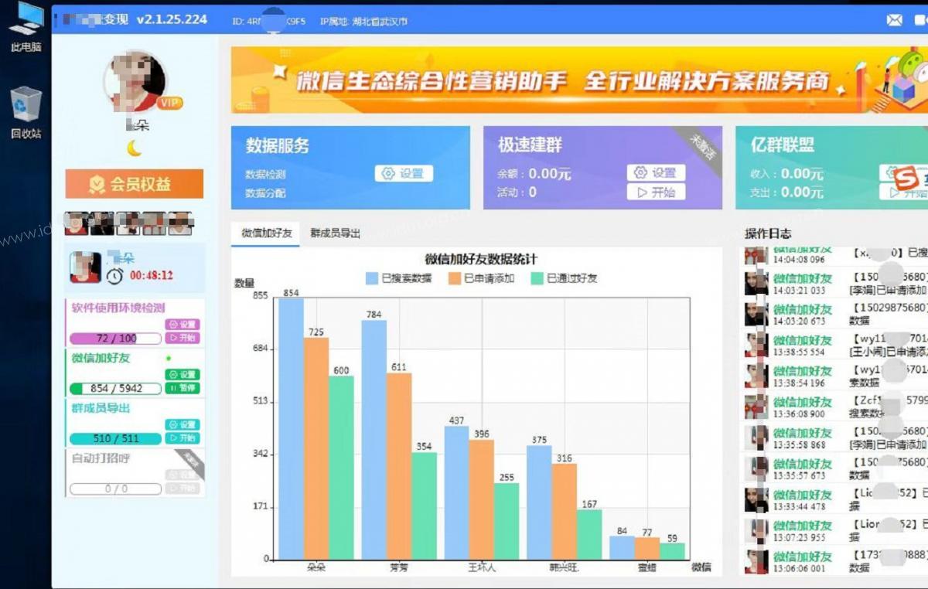Open 设置 in the 数据服务 card
The image size is (928, 589).
(404, 174)
